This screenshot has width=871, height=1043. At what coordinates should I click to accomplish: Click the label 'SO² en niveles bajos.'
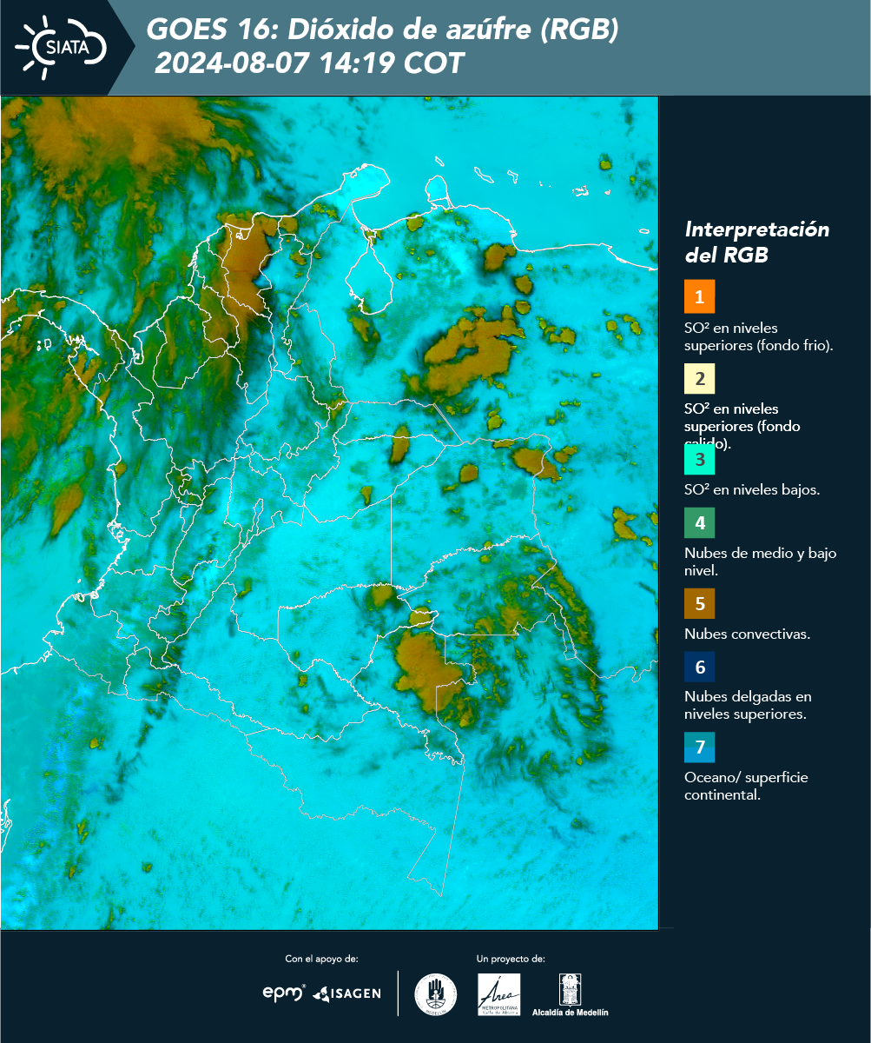point(752,489)
